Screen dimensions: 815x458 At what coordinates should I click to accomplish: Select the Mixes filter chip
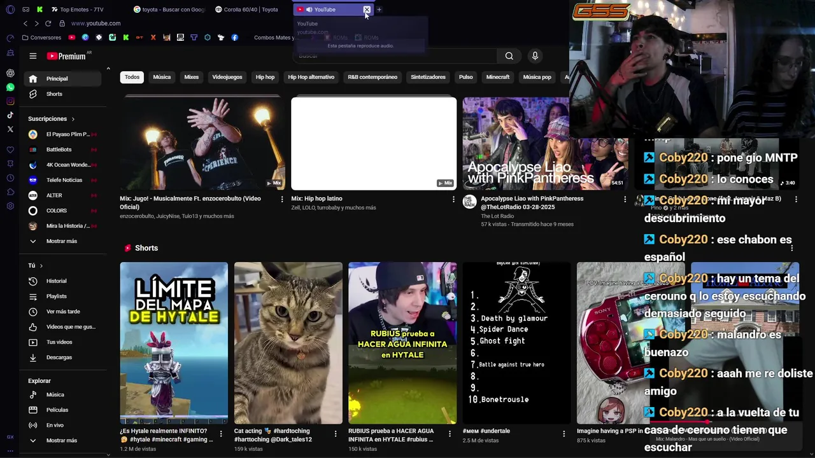point(192,77)
